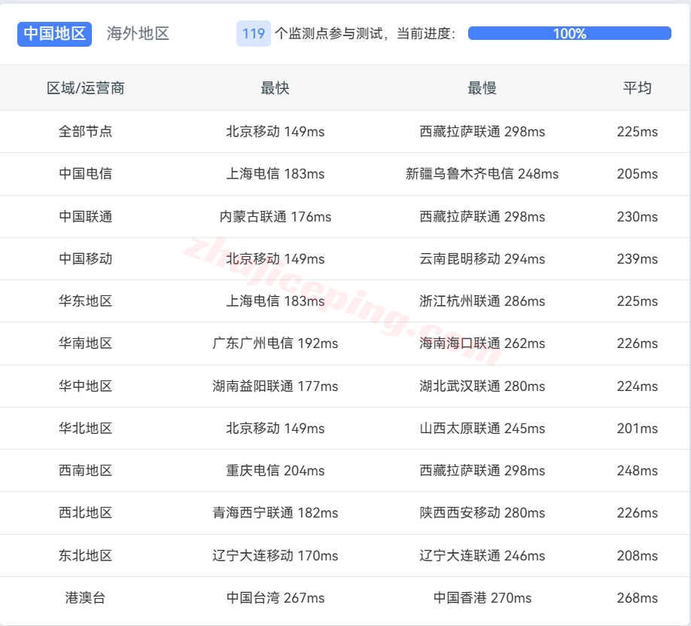Select the 东北地区 row label

coord(86,555)
